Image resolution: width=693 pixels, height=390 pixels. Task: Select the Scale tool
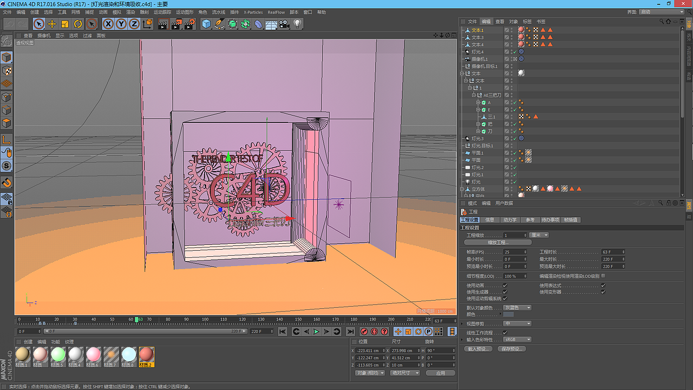pyautogui.click(x=65, y=24)
